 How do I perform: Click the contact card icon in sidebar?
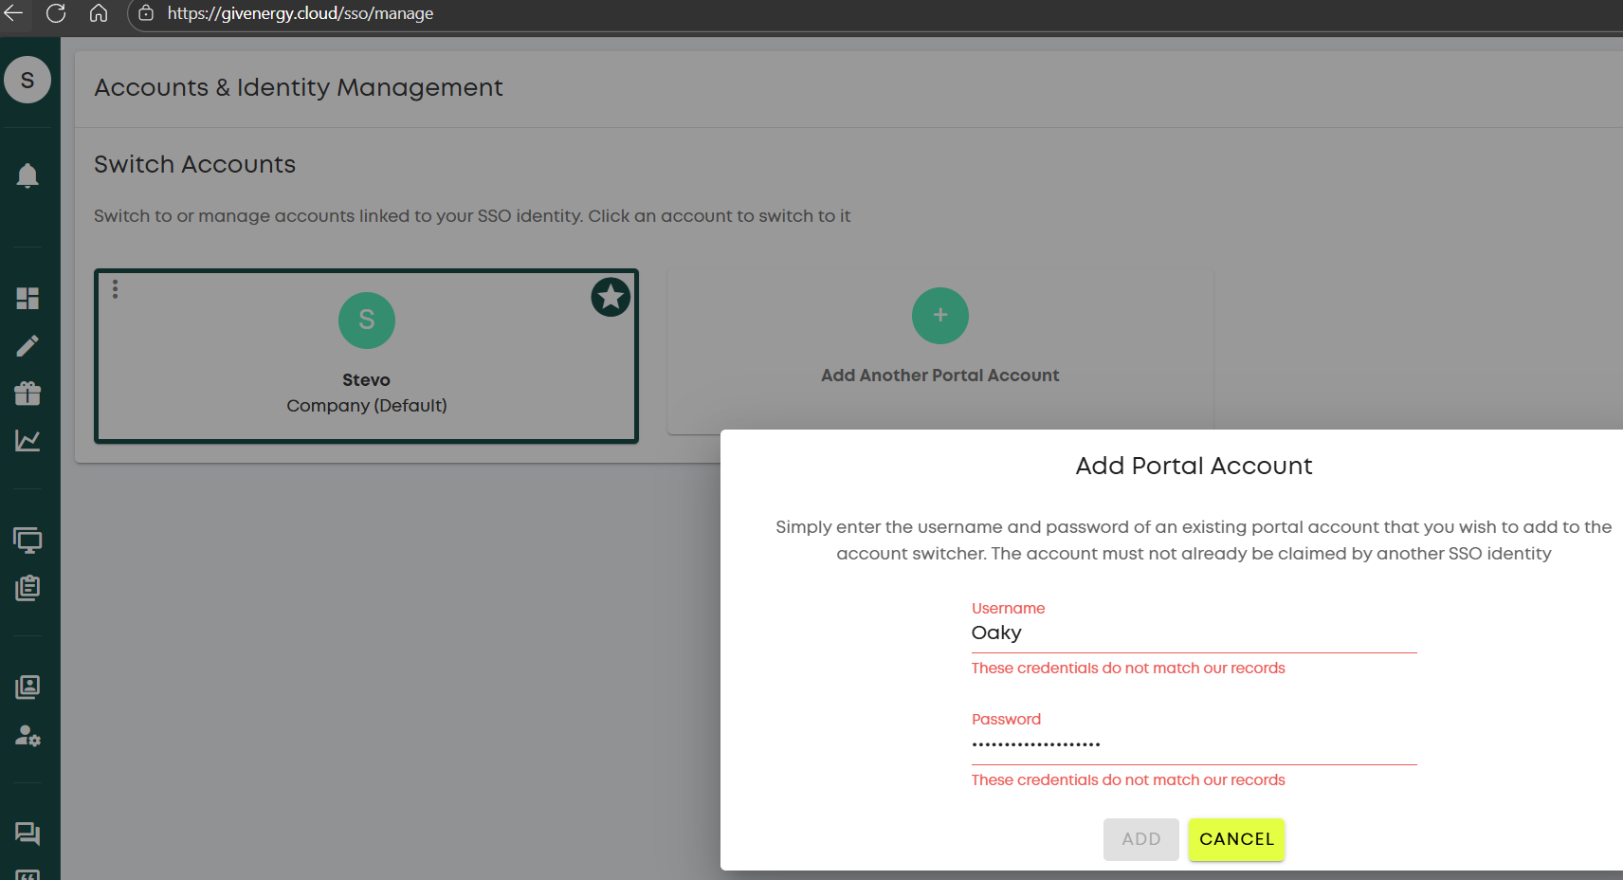[x=27, y=687]
